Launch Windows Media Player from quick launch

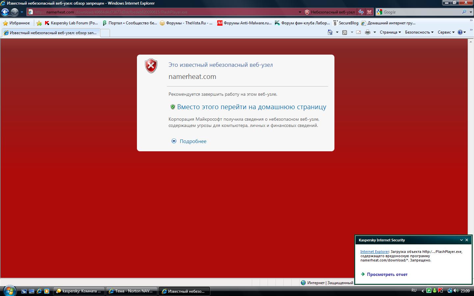coord(47,291)
